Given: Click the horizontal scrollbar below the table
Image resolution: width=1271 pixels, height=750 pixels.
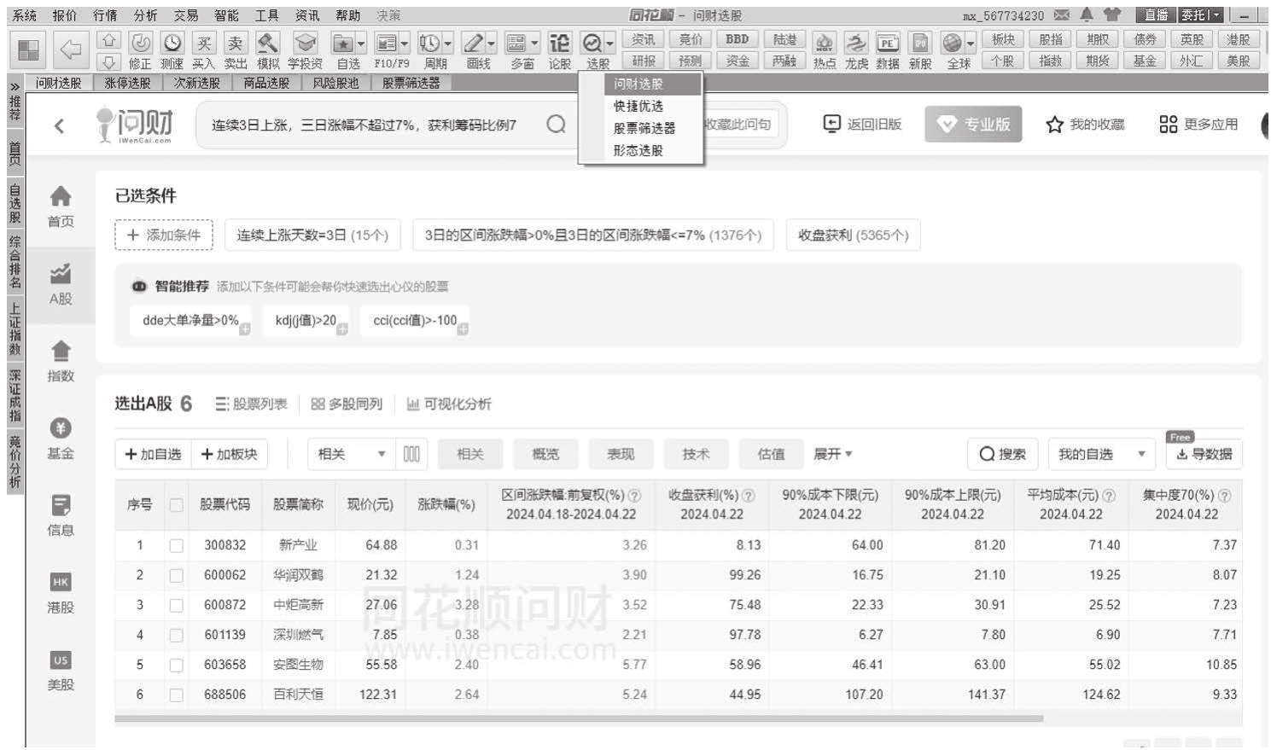Looking at the screenshot, I should pyautogui.click(x=579, y=718).
